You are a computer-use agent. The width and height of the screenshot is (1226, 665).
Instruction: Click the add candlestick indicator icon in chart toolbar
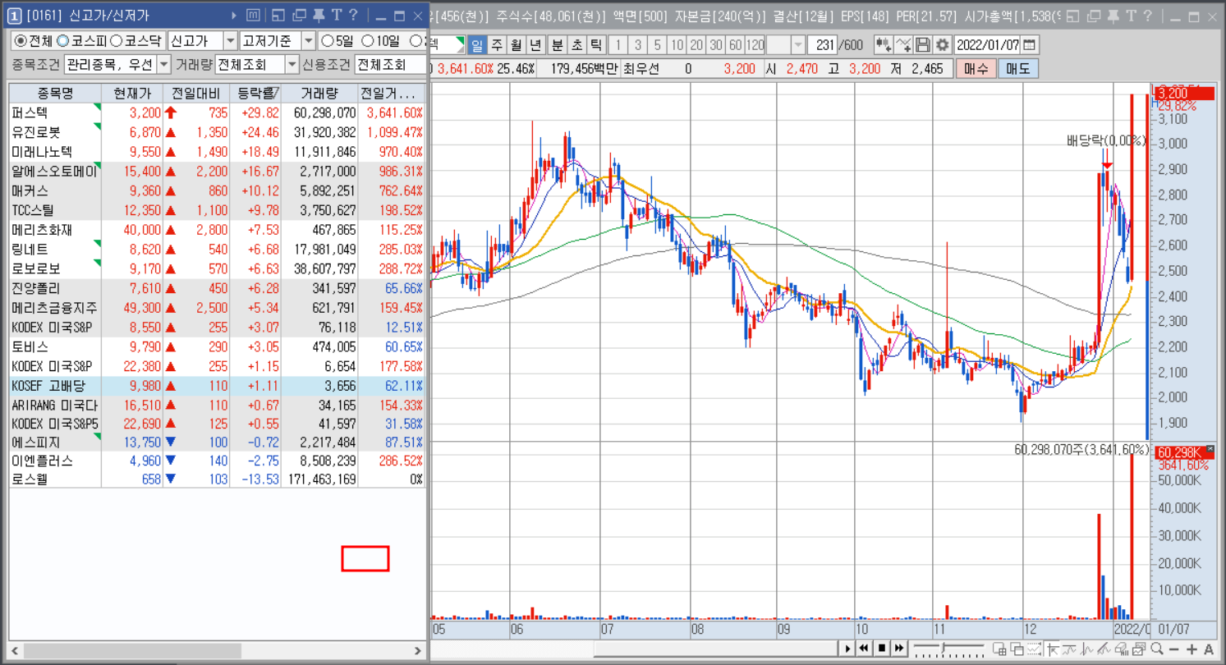tap(884, 44)
